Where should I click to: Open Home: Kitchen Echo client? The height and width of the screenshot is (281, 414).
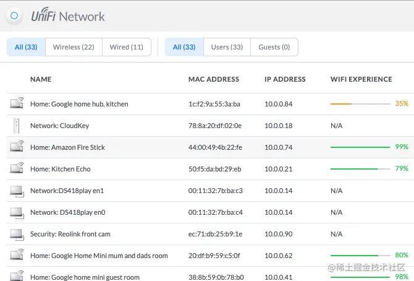61,169
